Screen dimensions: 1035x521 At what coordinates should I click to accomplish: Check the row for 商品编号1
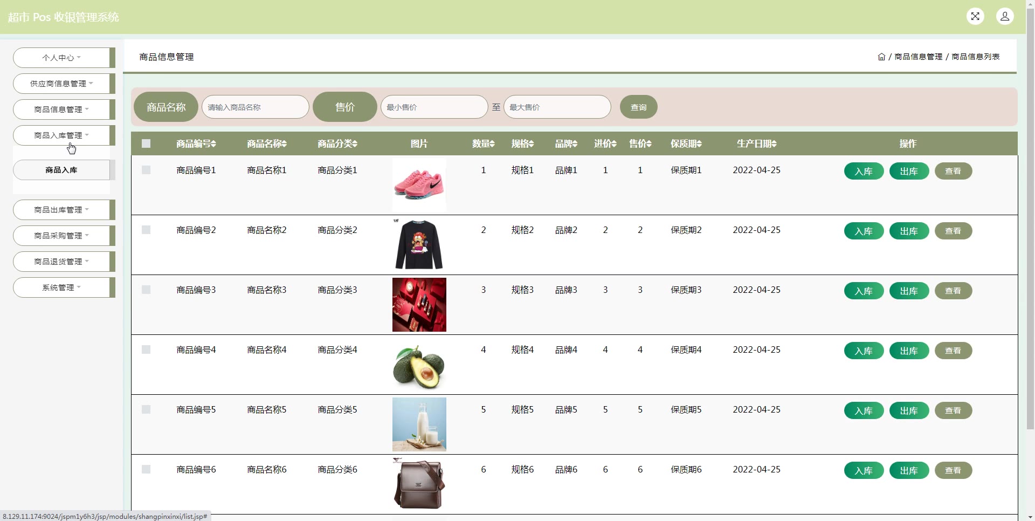tap(146, 170)
